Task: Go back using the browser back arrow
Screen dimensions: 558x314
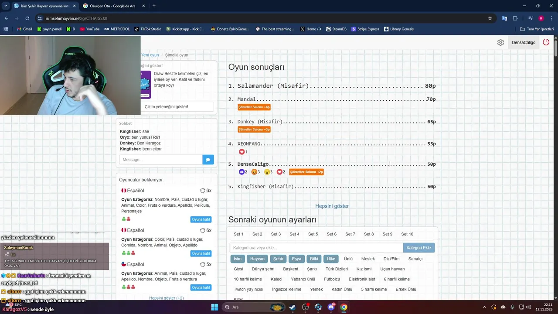Action: click(x=6, y=18)
